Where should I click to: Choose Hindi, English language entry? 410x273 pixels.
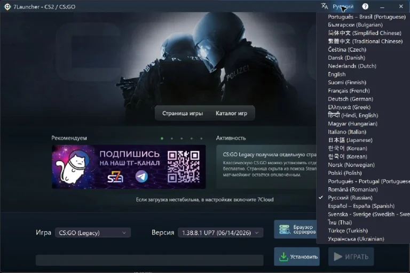[353, 116]
